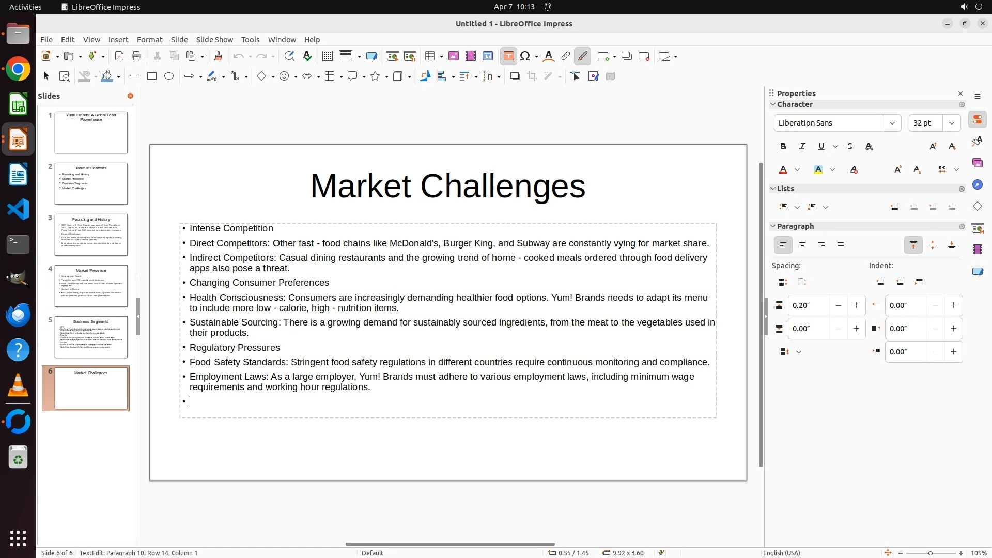Collapse the Lists section
Viewport: 992px width, 558px height.
click(x=773, y=189)
